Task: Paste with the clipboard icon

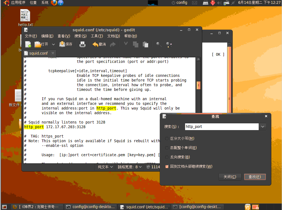Action: [x=145, y=44]
